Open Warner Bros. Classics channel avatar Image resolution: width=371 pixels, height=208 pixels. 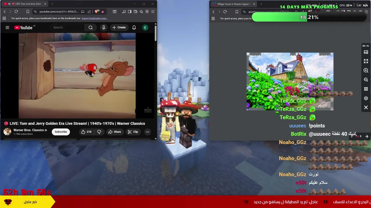7,131
